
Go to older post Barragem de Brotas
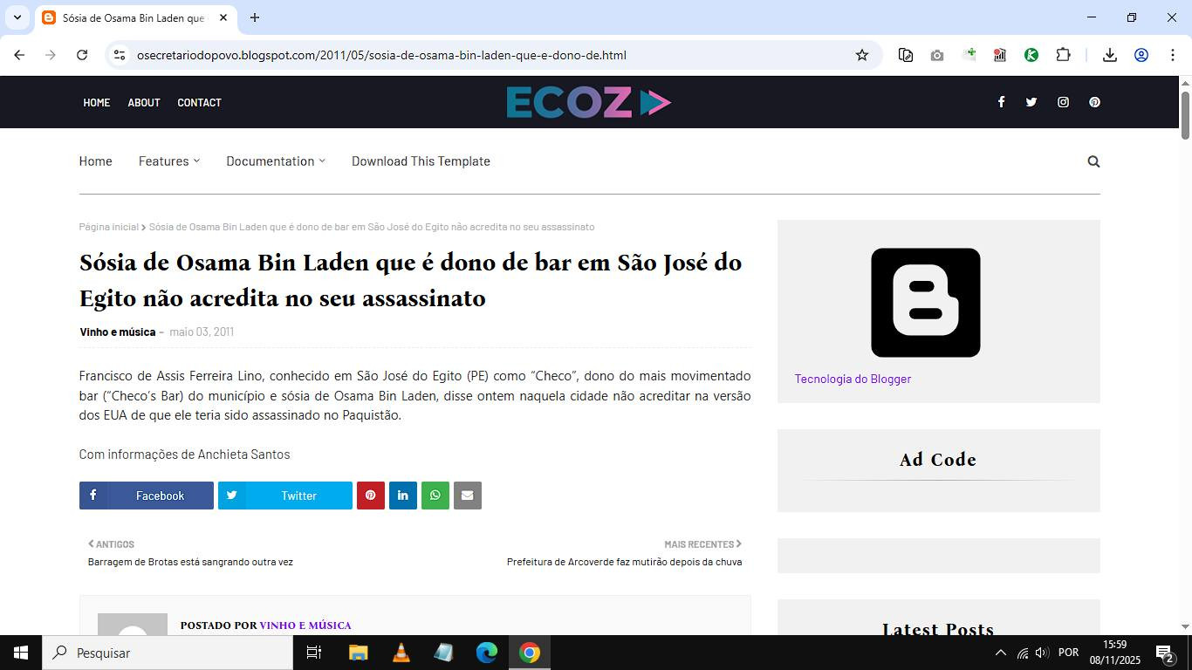190,562
